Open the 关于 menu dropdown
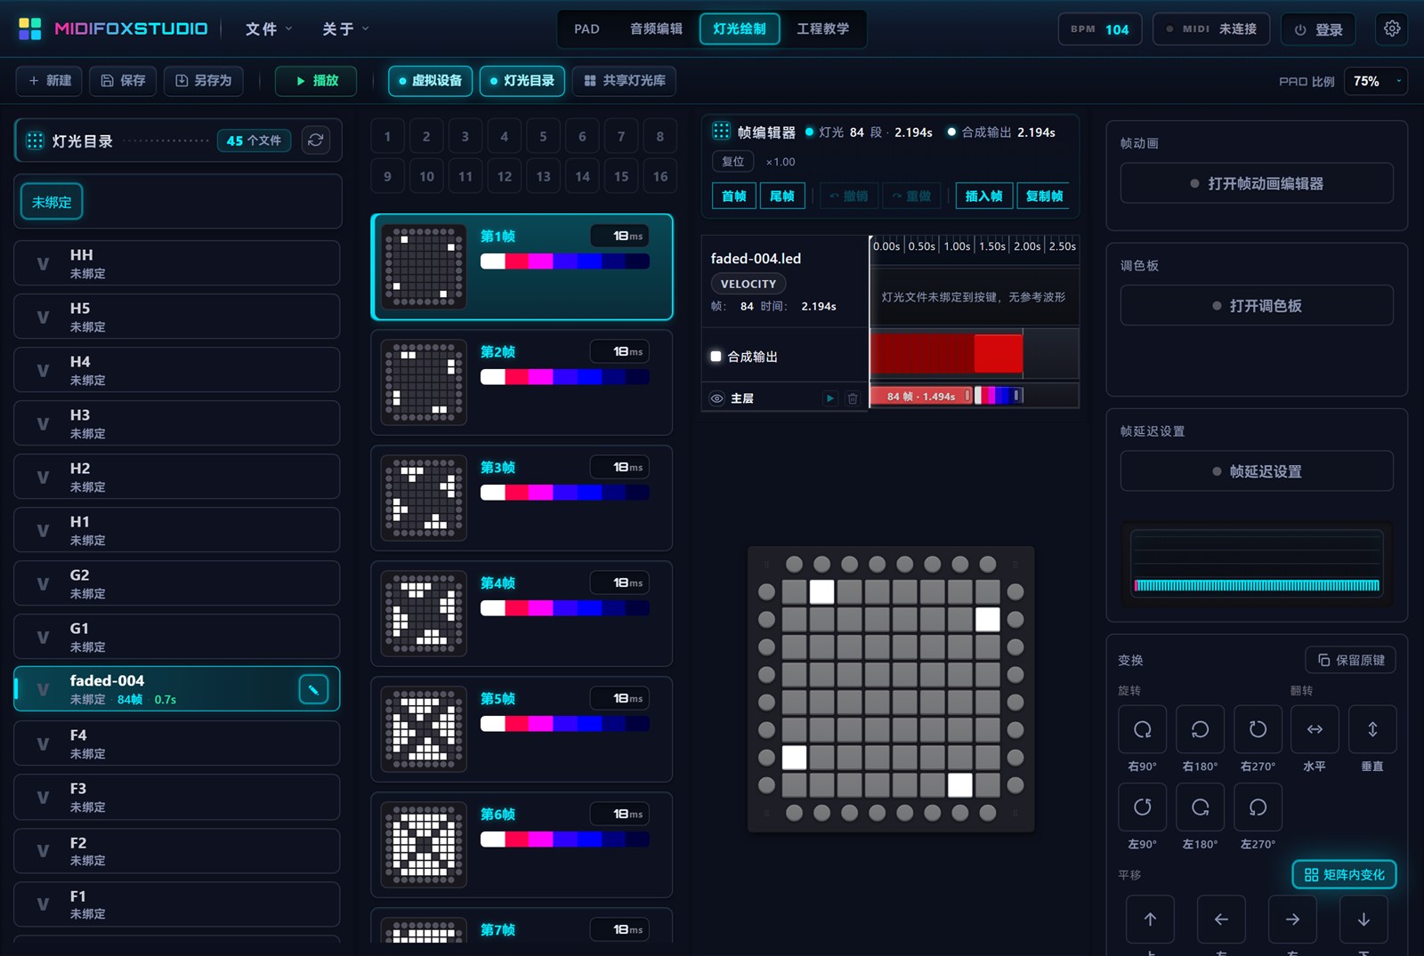This screenshot has height=956, width=1424. [345, 28]
